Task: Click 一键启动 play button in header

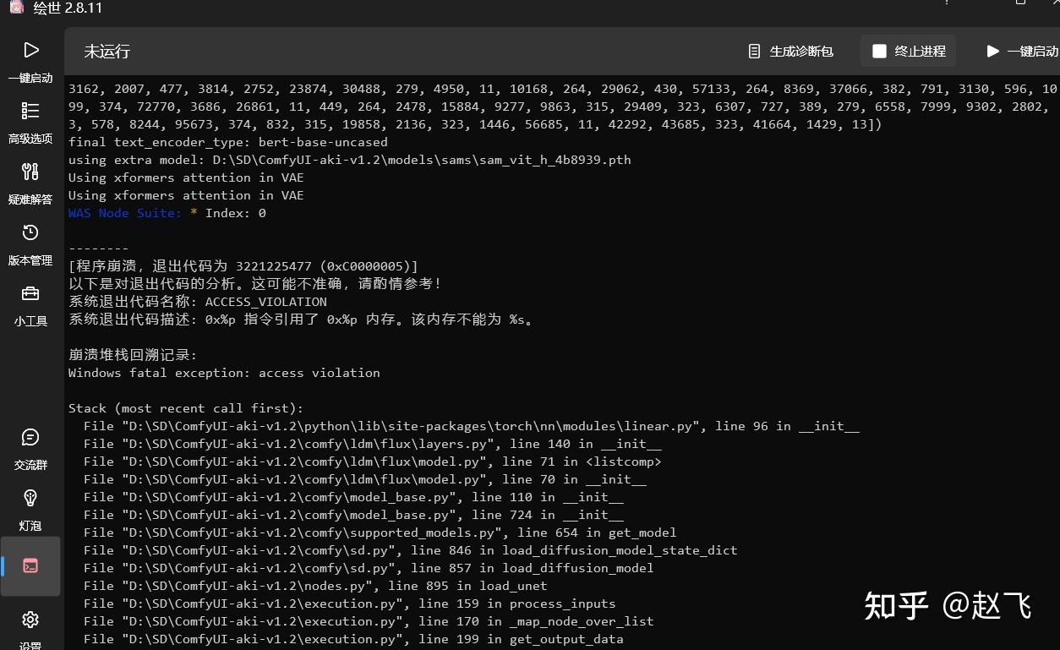Action: point(1021,51)
